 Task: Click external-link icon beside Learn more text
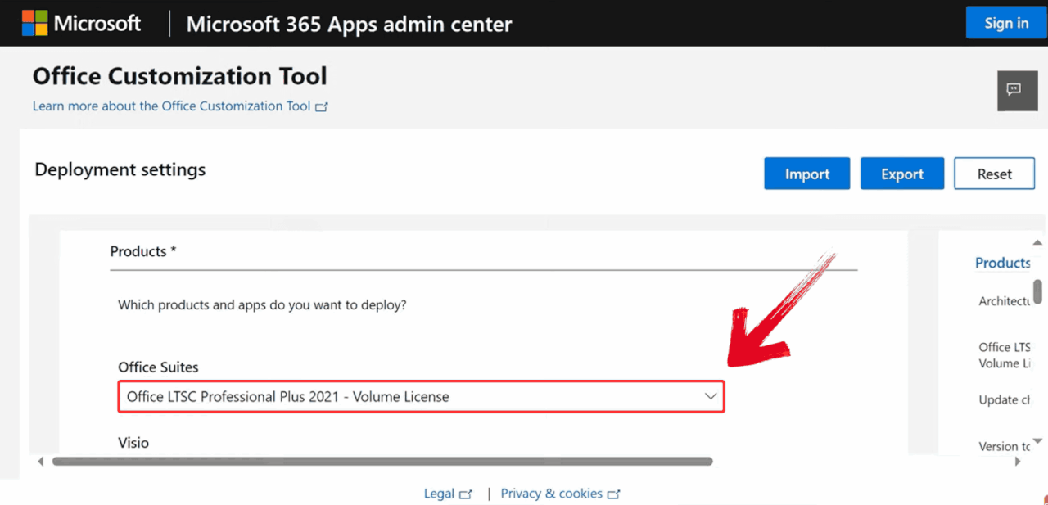pos(322,106)
